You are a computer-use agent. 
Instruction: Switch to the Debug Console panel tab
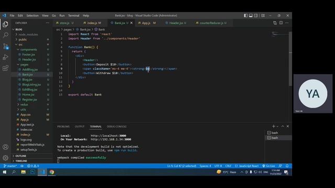click(x=117, y=126)
